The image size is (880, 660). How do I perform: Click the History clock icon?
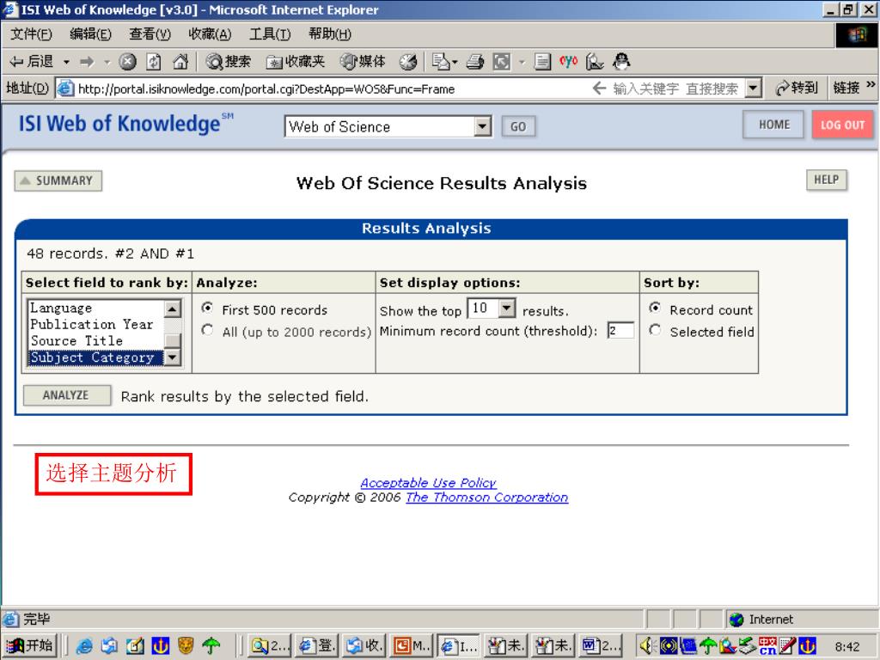pyautogui.click(x=408, y=62)
